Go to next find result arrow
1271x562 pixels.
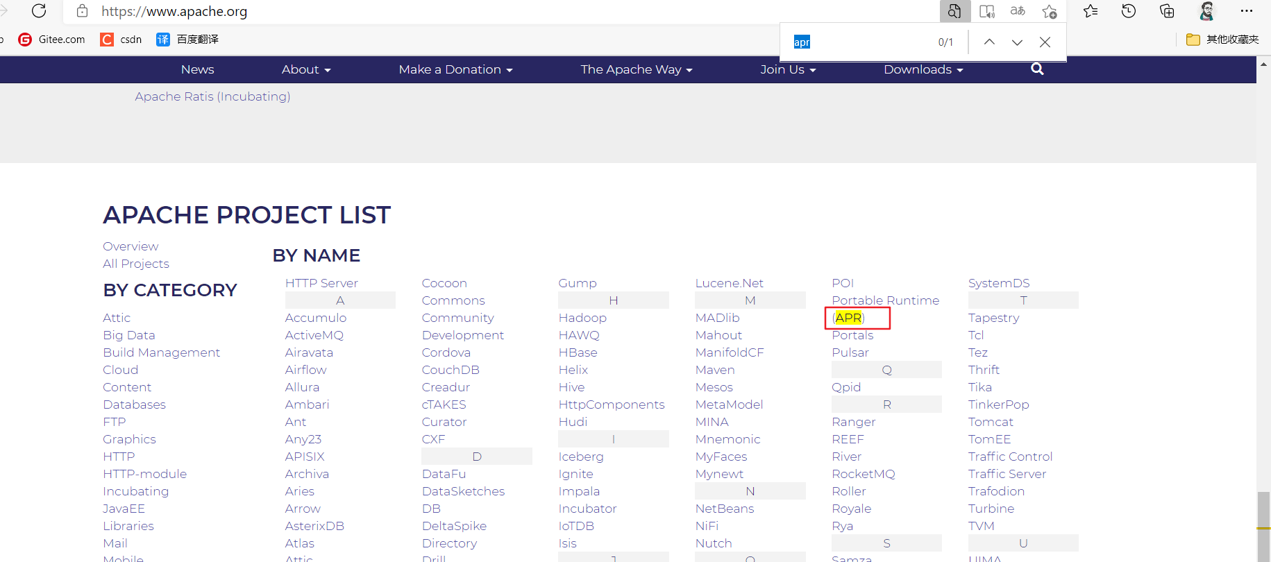(x=1017, y=42)
